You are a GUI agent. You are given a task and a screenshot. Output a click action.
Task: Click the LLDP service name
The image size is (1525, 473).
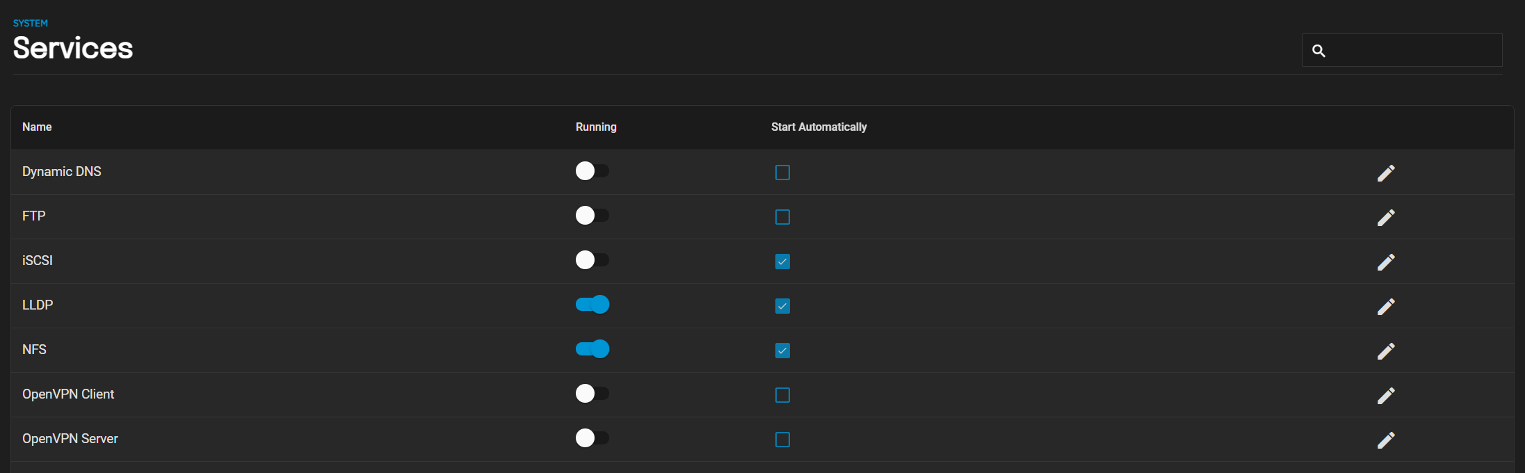click(x=38, y=305)
